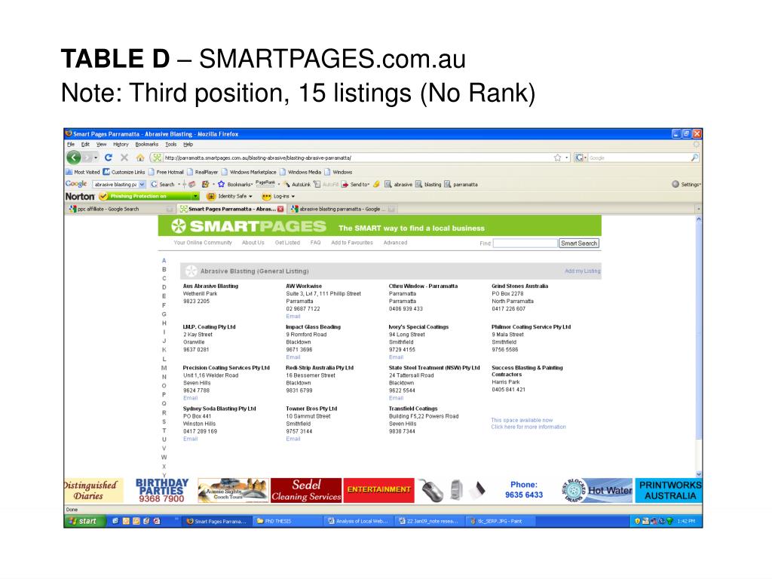Click Email link under AW Workwise
Image resolution: width=772 pixels, height=579 pixels.
click(x=293, y=316)
